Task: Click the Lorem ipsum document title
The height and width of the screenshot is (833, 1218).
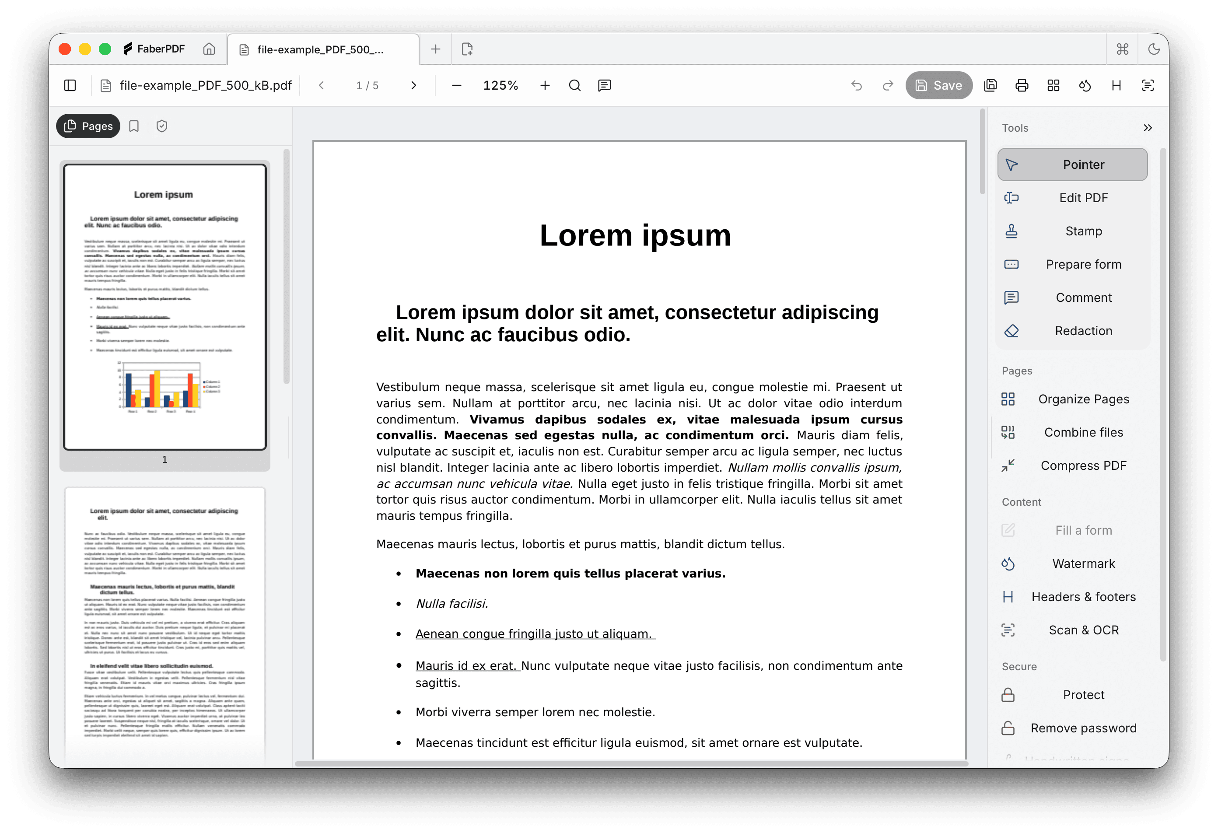Action: tap(635, 235)
